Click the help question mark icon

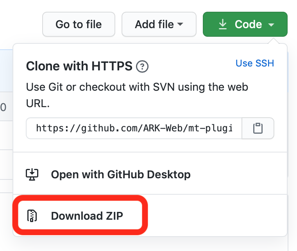142,67
